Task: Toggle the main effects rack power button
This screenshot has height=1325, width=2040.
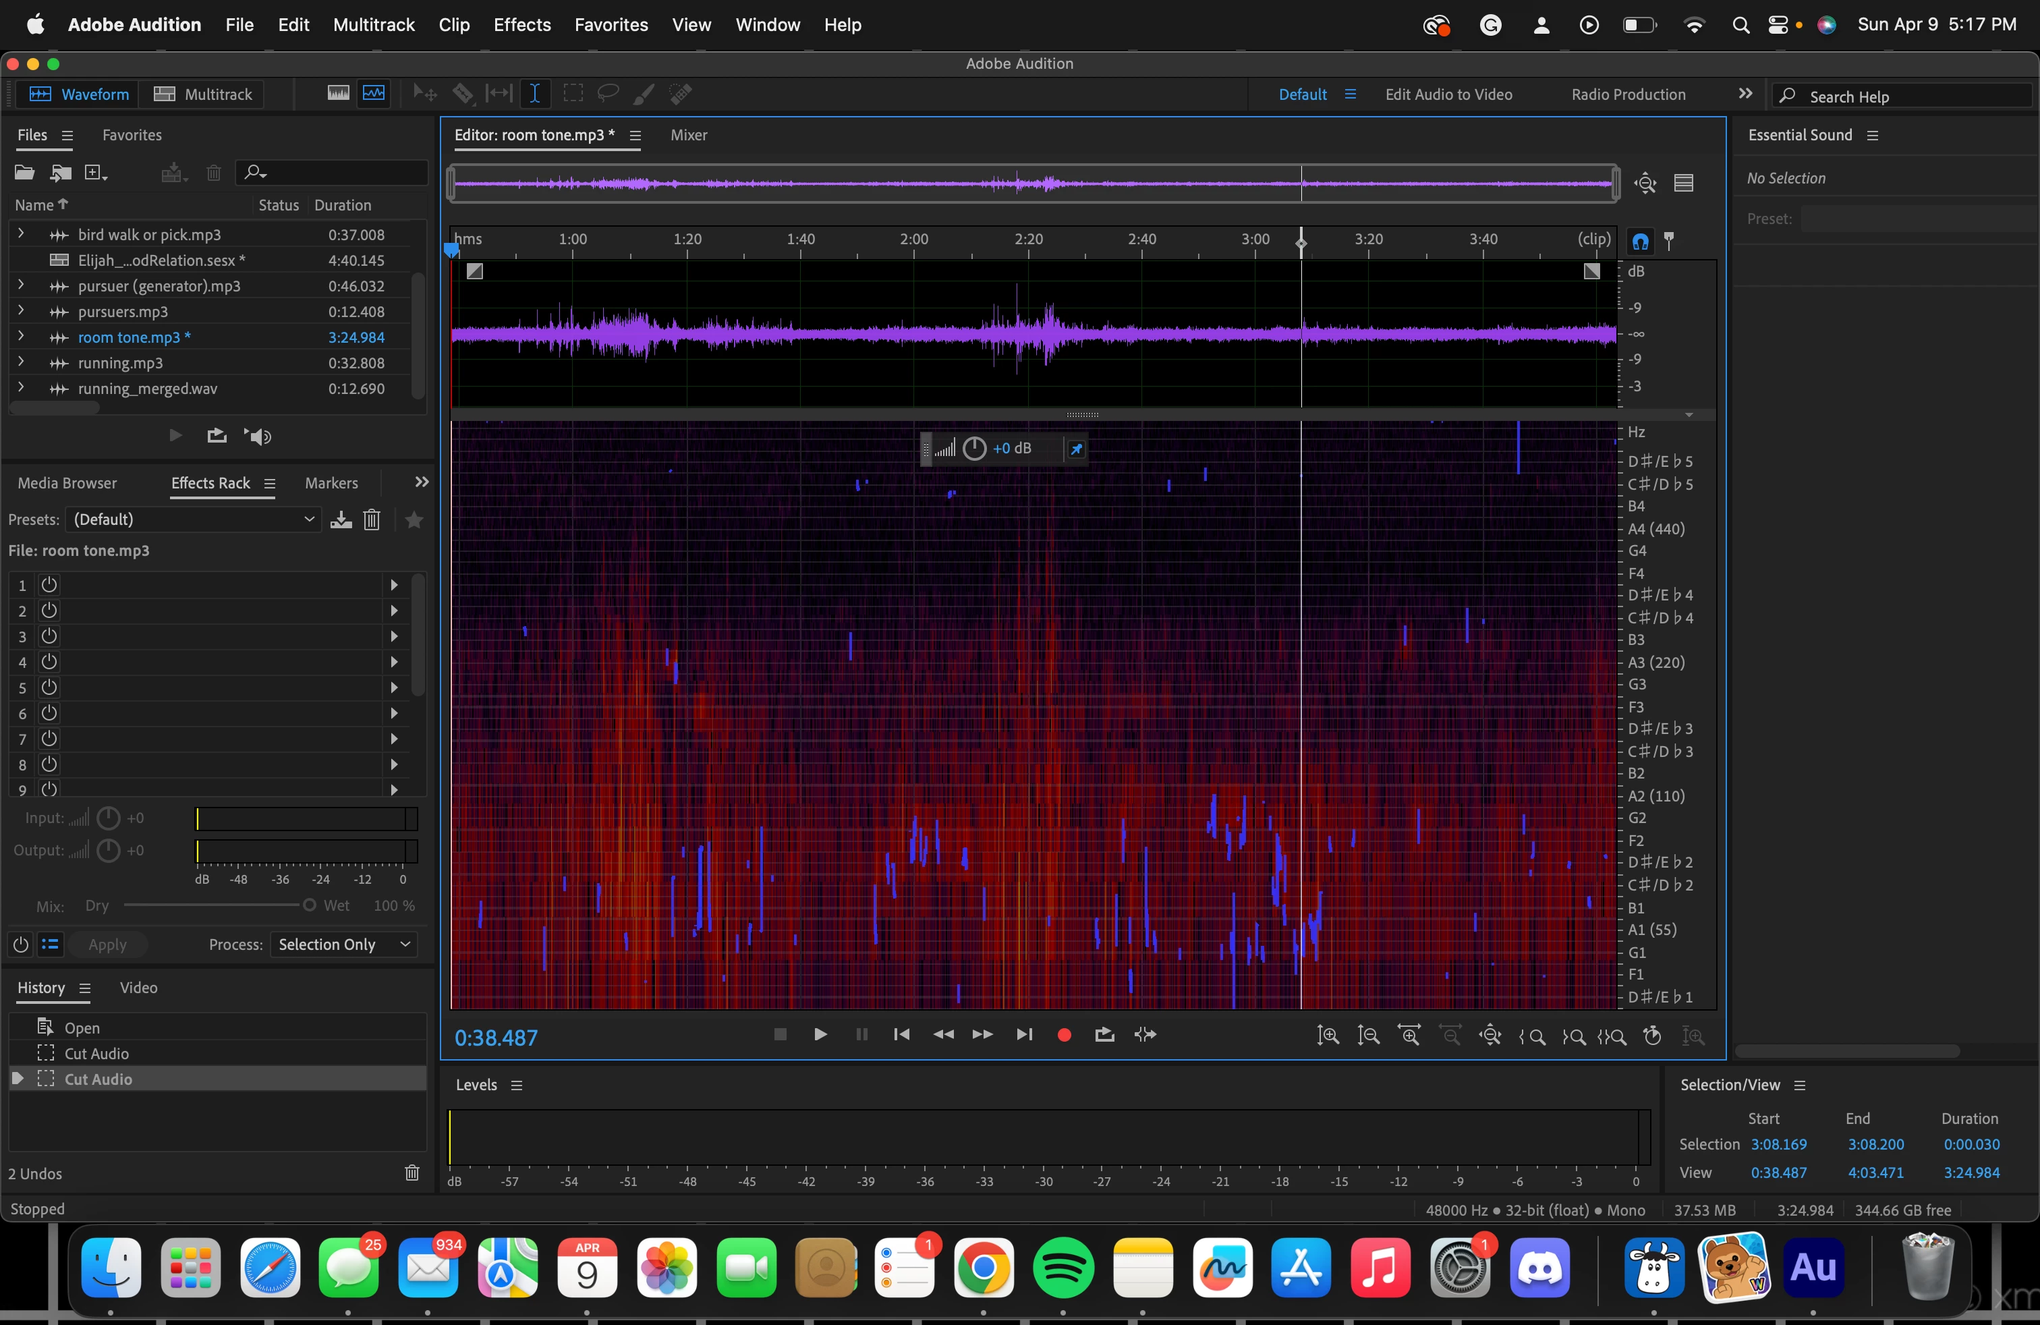Action: tap(20, 945)
